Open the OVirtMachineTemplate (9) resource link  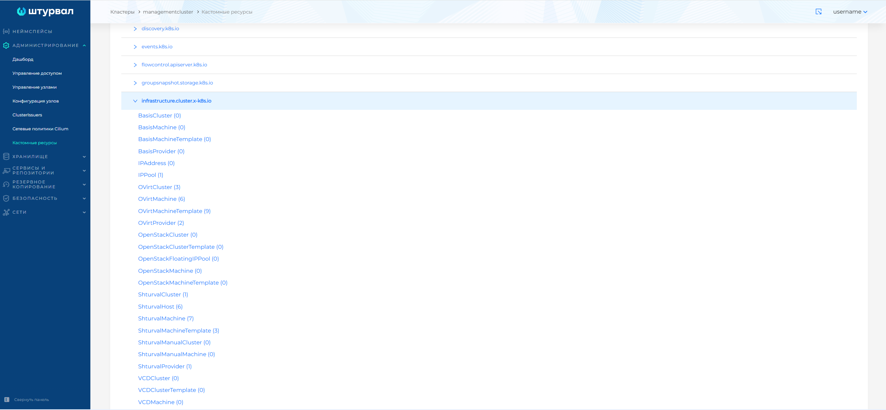click(174, 211)
